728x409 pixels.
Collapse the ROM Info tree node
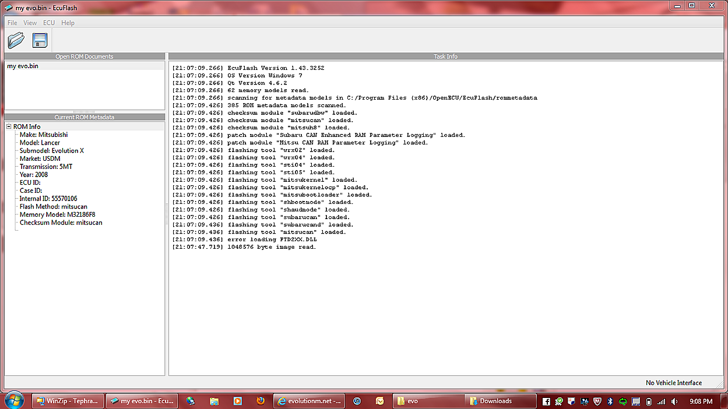[x=9, y=126]
